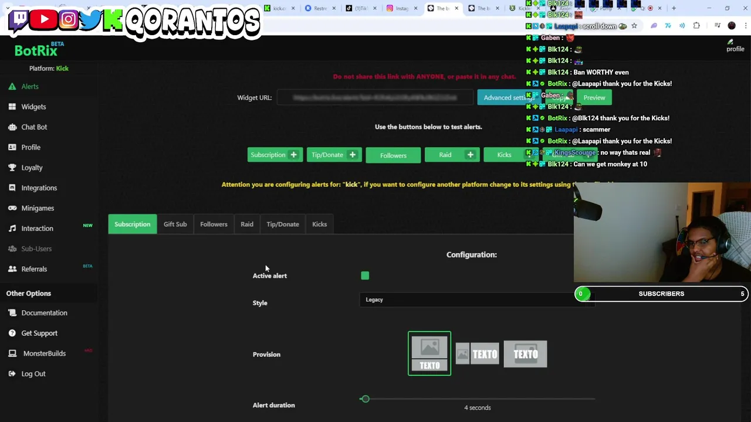Screen dimensions: 751x422
Task: Test a Raid alert
Action: tap(445, 155)
